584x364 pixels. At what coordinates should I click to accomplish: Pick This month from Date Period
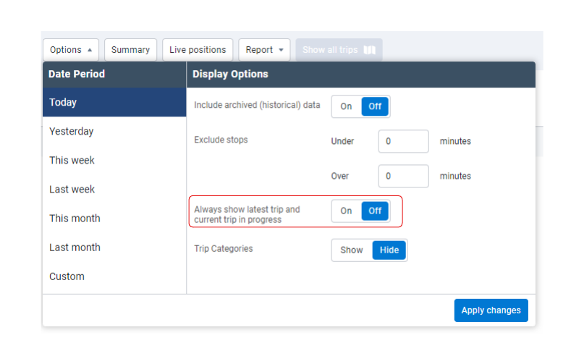pyautogui.click(x=114, y=218)
